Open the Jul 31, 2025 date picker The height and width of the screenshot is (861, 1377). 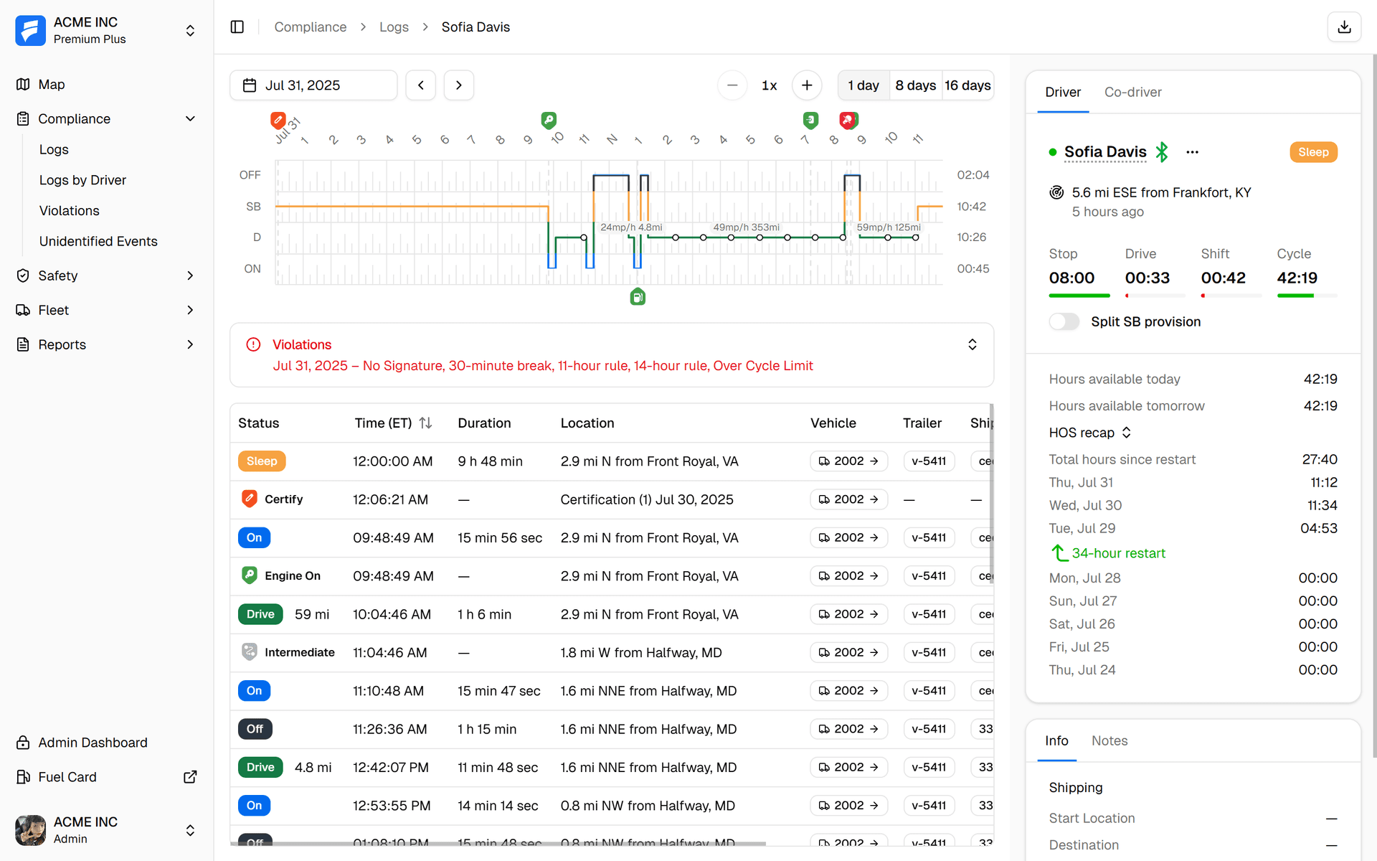pos(313,85)
